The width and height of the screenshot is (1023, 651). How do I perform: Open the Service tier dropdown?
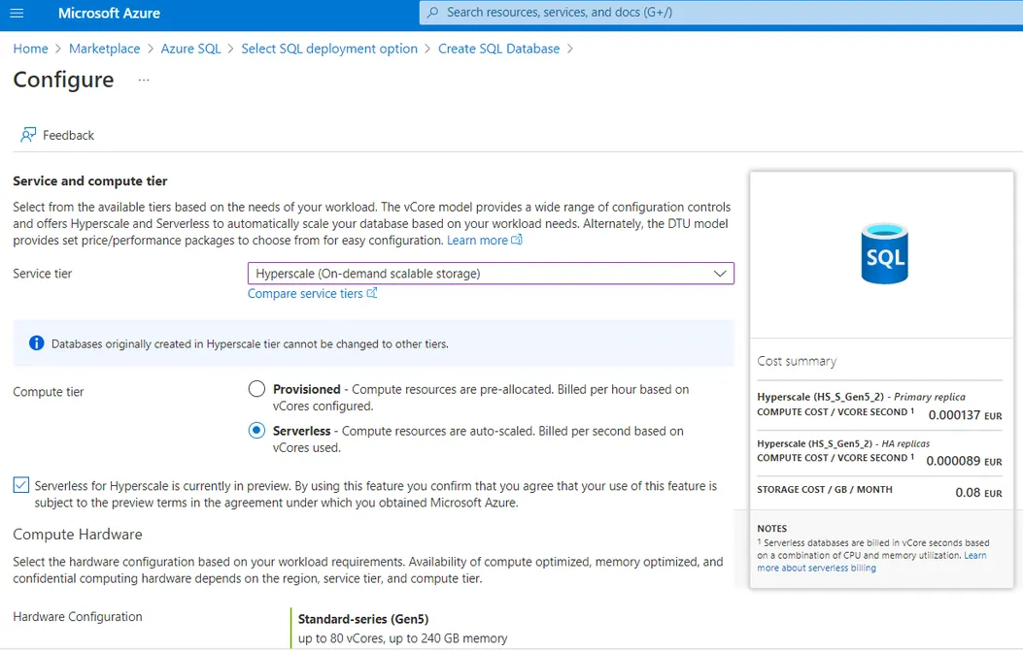(x=491, y=274)
